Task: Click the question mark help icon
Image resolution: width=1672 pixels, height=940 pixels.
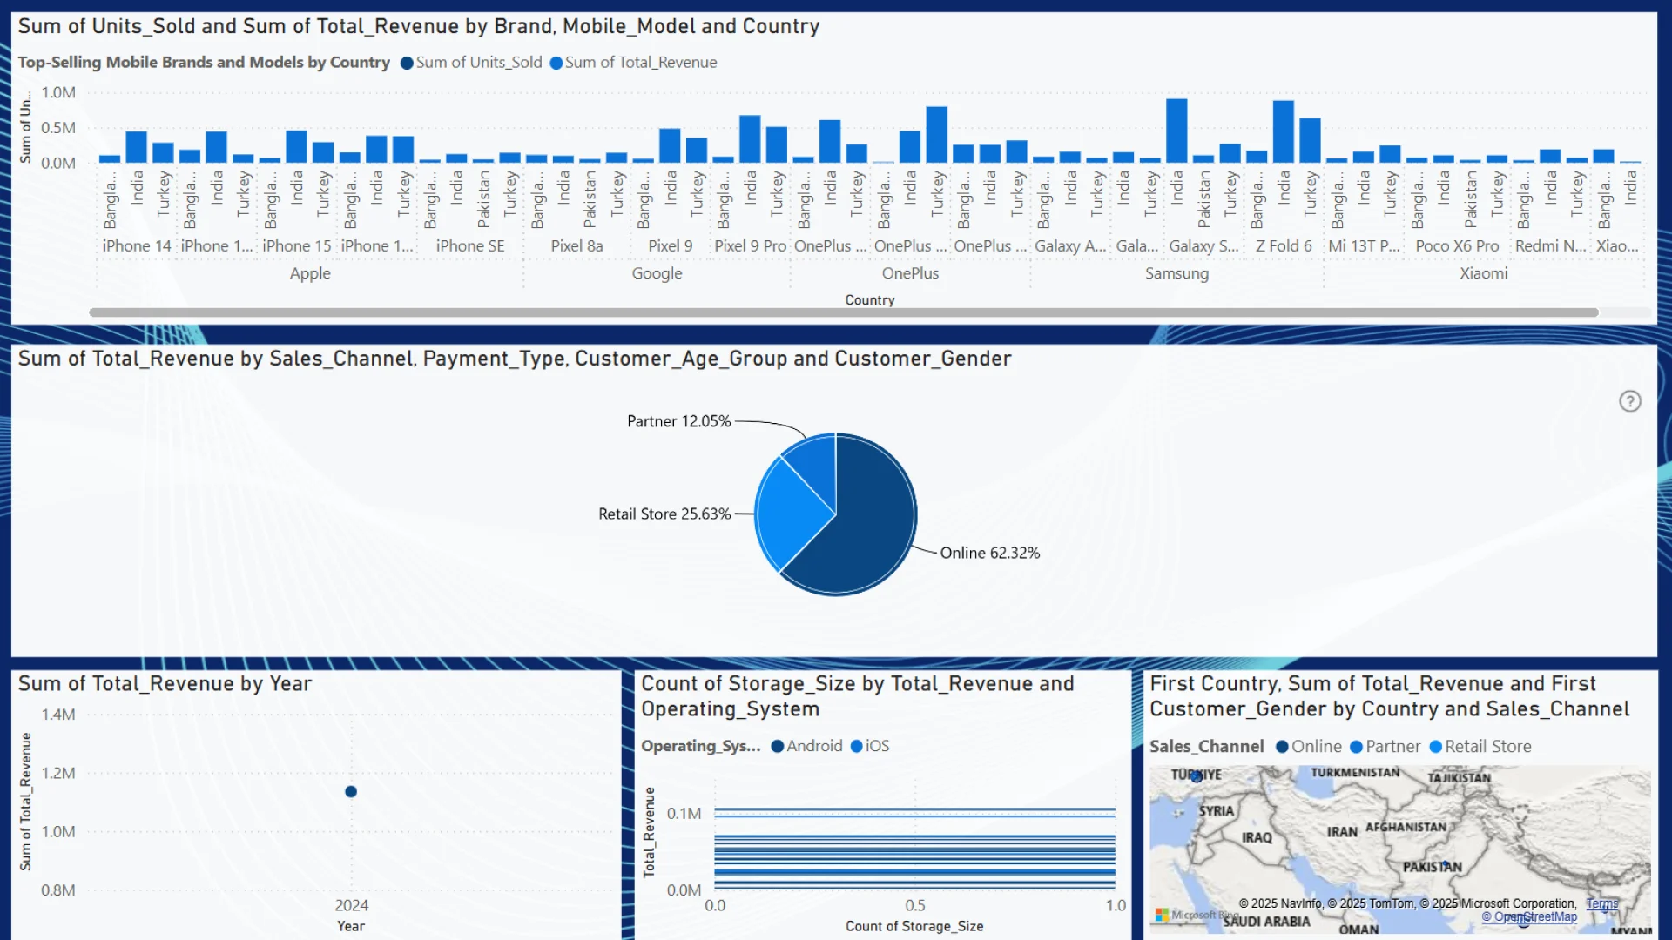Action: coord(1629,401)
